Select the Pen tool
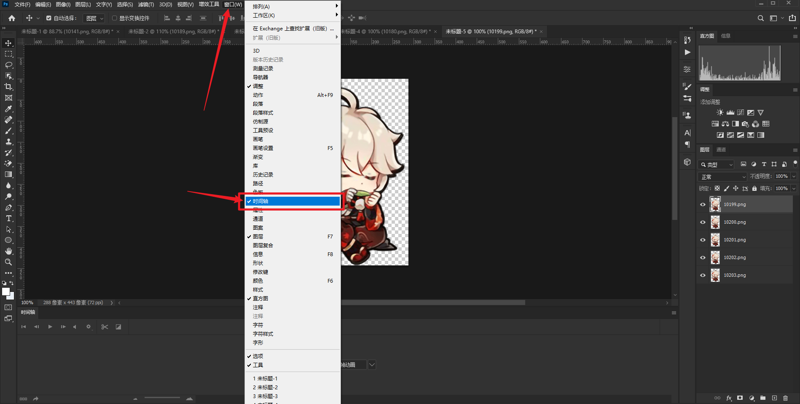The image size is (800, 404). pos(8,207)
